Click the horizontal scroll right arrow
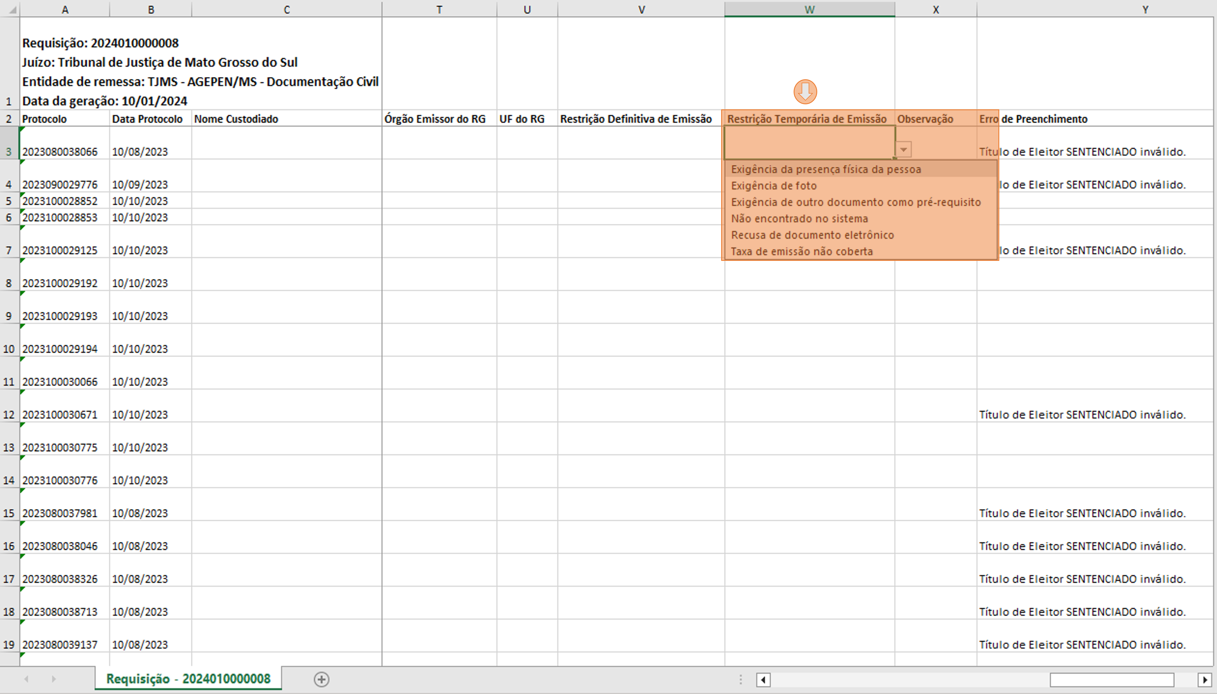The image size is (1217, 694). pos(1205,680)
